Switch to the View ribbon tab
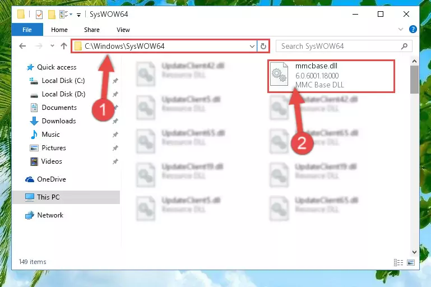Image resolution: width=431 pixels, height=287 pixels. click(x=123, y=30)
